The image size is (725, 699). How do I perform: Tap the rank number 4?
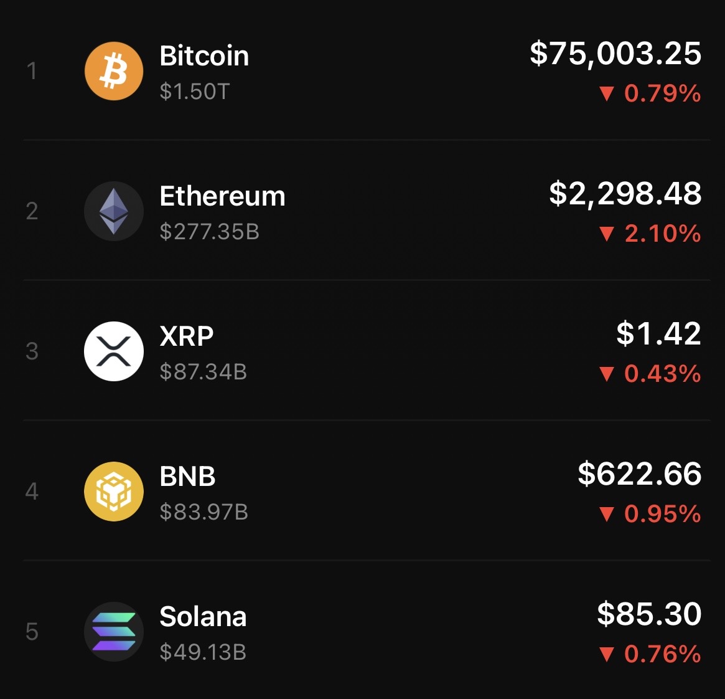point(32,492)
